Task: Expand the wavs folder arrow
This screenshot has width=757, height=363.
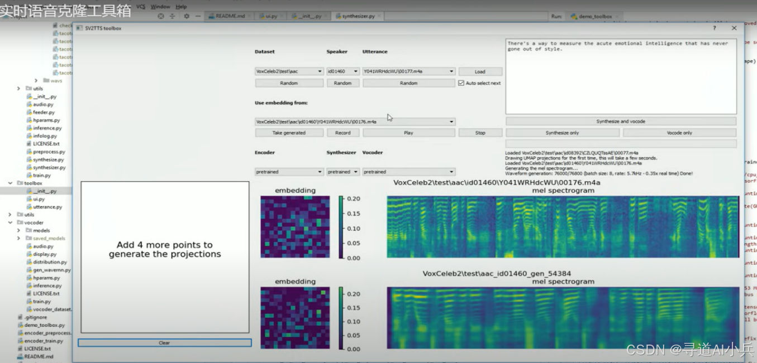Action: point(36,81)
